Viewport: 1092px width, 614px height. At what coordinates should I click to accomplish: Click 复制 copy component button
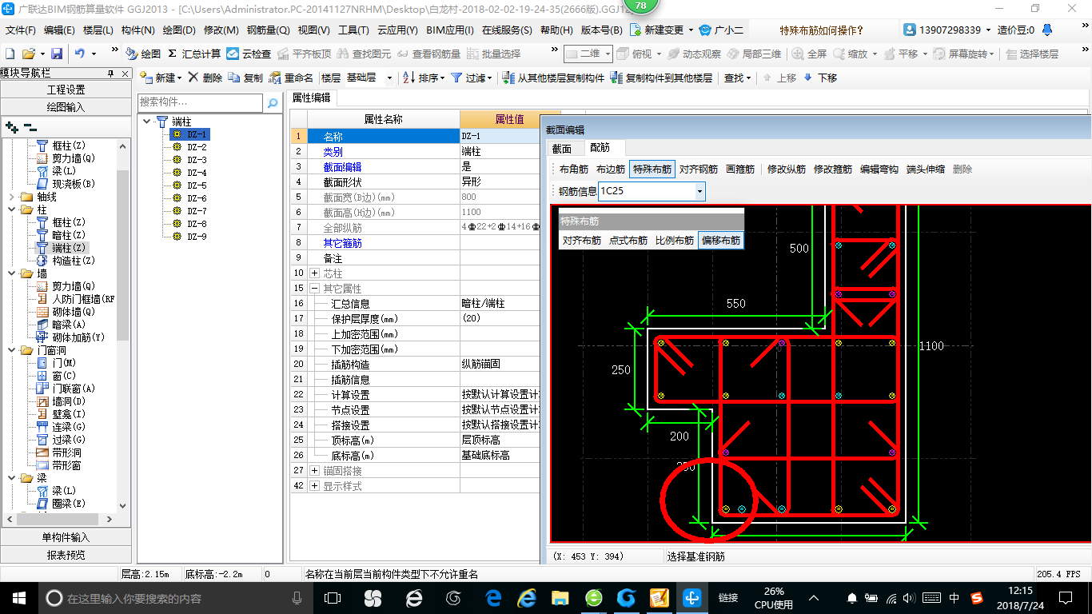click(x=245, y=78)
